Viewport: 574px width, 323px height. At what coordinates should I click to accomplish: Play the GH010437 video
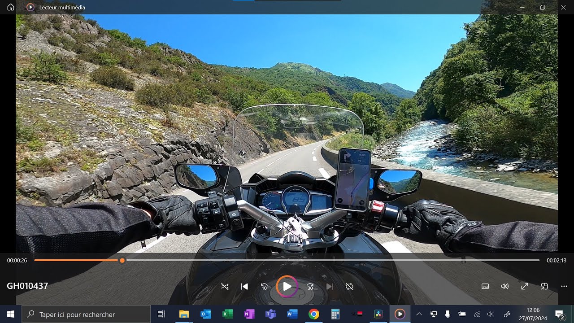(287, 286)
